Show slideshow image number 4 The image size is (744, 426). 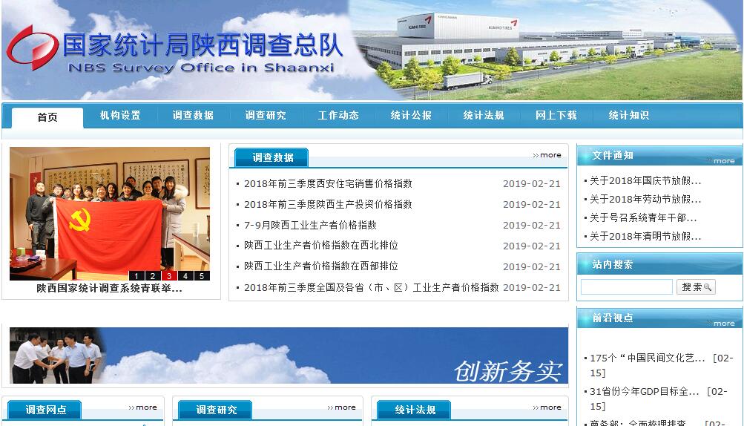tap(185, 275)
